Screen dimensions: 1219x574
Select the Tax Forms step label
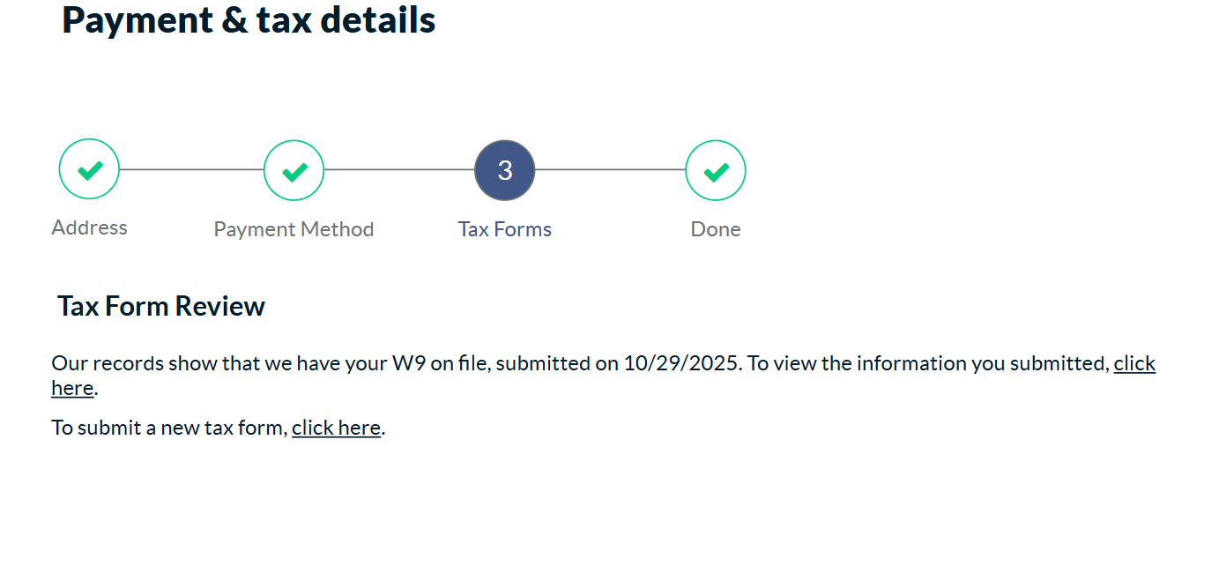tap(505, 229)
